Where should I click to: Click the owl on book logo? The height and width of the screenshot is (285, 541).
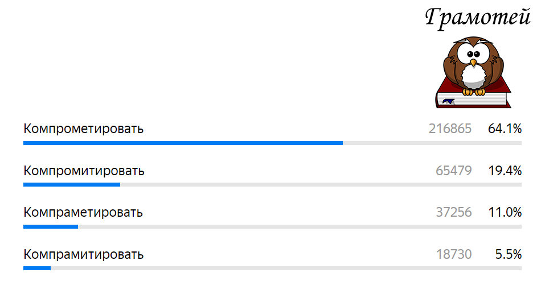(x=473, y=72)
